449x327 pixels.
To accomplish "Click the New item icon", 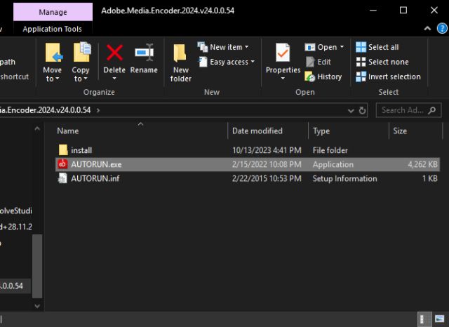I will click(x=203, y=47).
